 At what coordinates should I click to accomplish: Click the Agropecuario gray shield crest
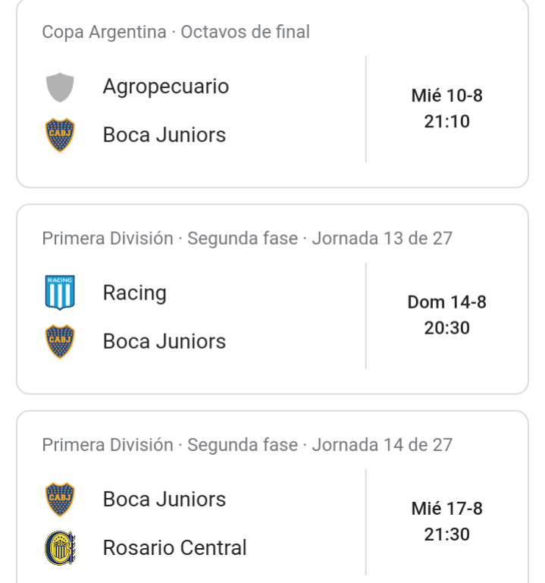pyautogui.click(x=60, y=87)
